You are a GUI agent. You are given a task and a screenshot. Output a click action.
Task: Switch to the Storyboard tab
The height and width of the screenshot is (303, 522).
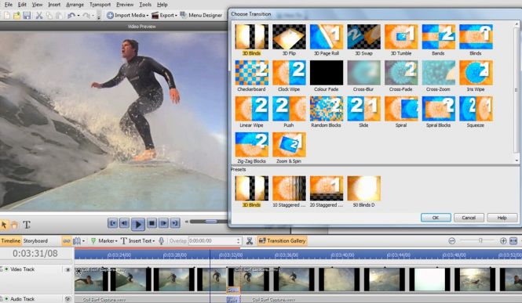pyautogui.click(x=35, y=241)
